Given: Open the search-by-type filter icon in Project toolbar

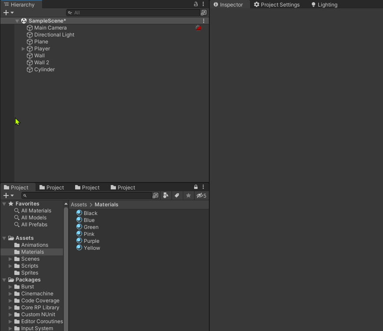Looking at the screenshot, I should click(x=166, y=195).
